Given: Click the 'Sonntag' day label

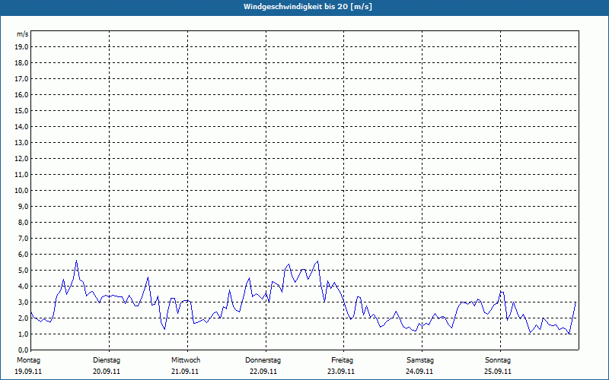Looking at the screenshot, I should (x=498, y=360).
